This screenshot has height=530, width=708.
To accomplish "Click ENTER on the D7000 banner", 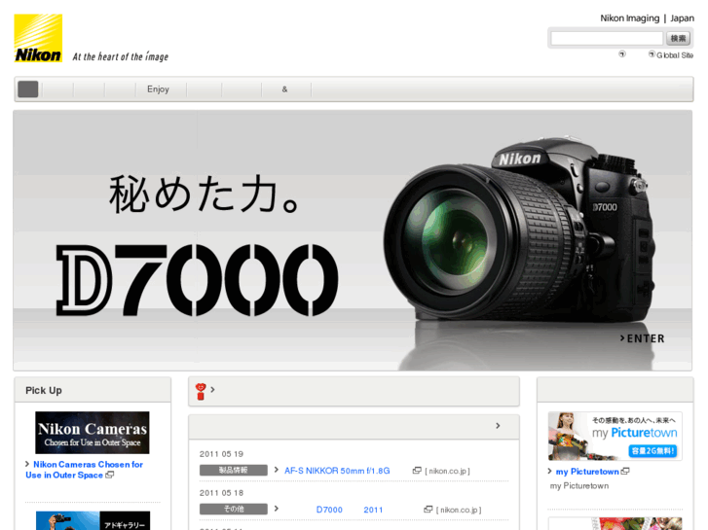I will click(x=642, y=338).
